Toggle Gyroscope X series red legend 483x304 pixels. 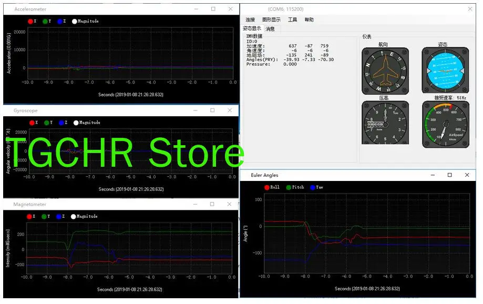click(x=33, y=123)
